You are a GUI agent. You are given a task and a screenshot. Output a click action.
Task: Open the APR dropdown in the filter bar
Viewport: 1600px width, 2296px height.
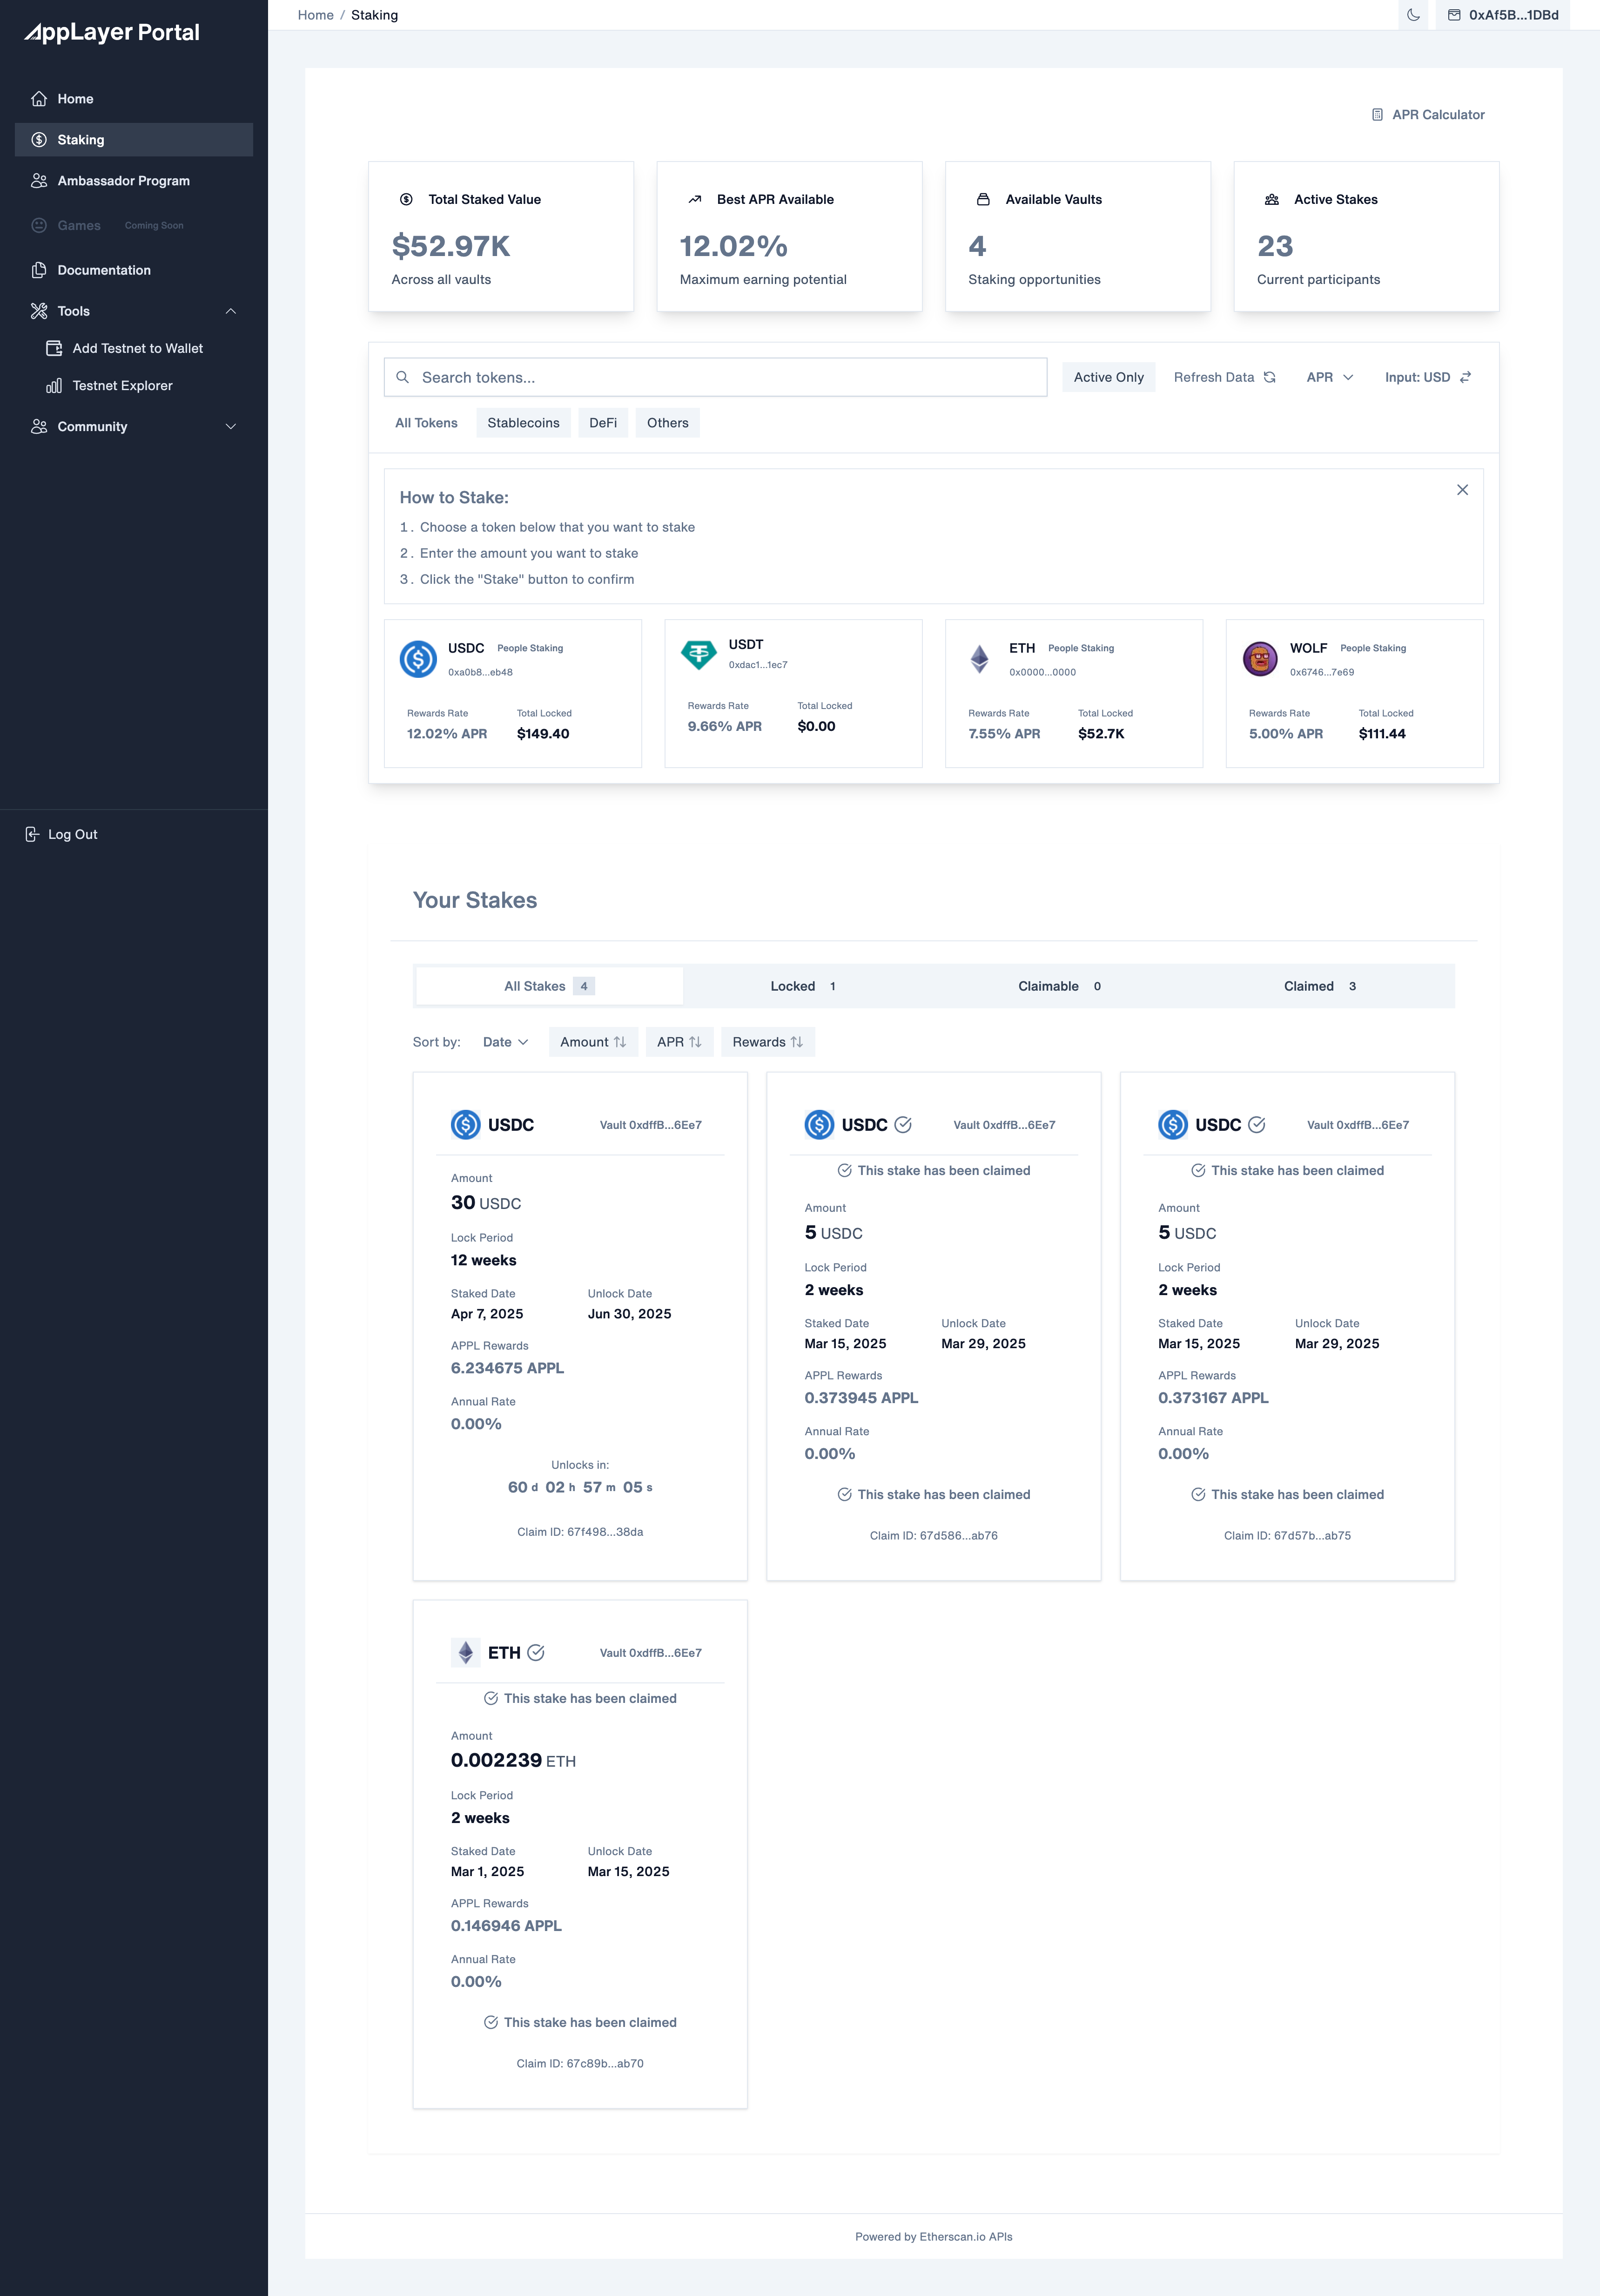(x=1330, y=377)
